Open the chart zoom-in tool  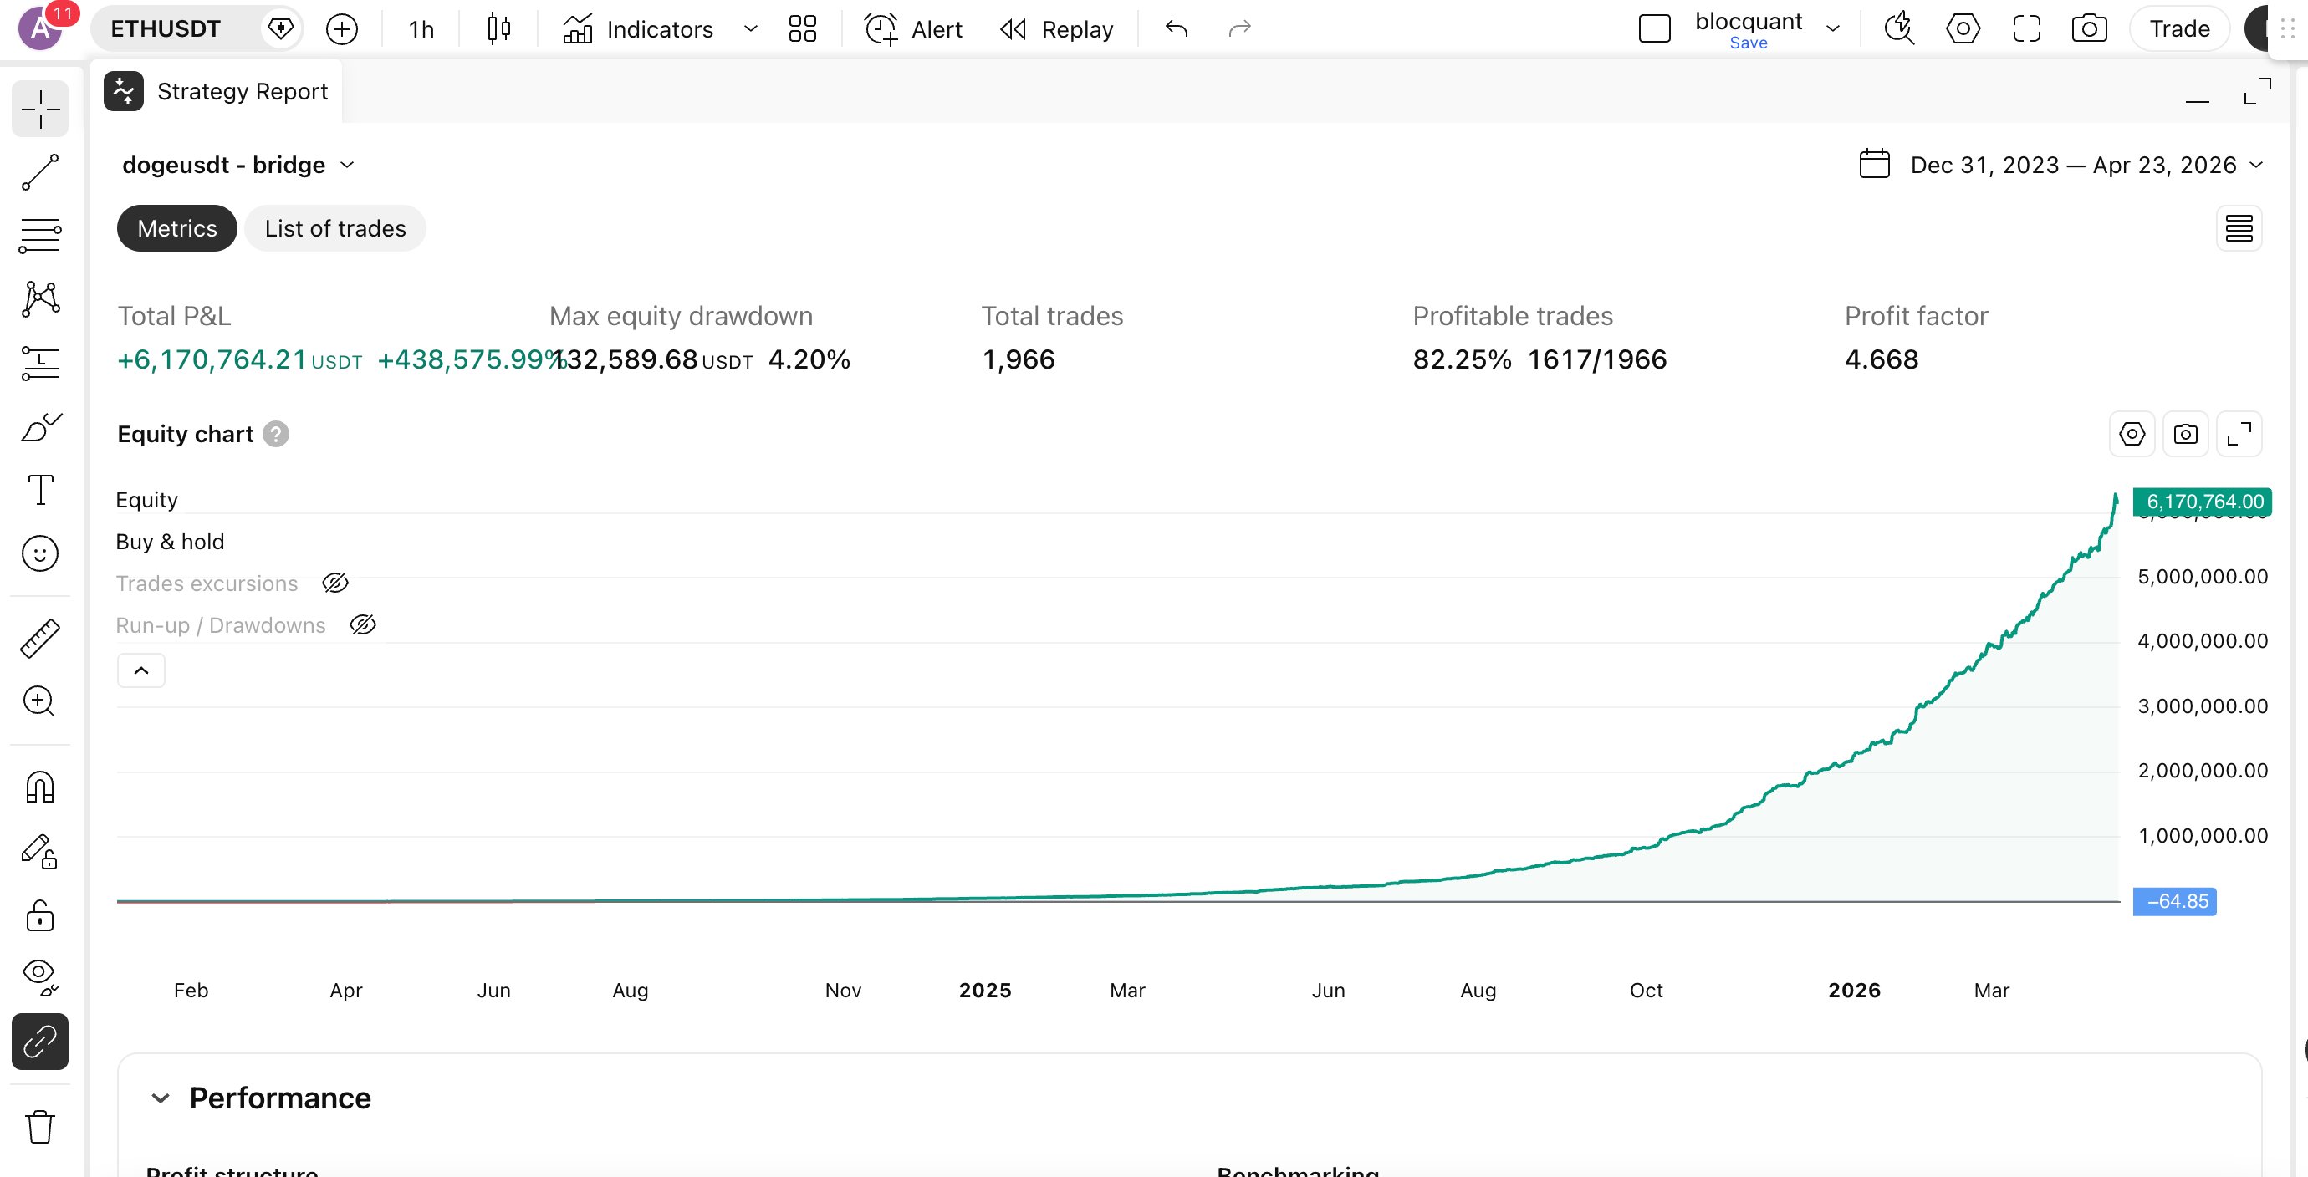point(39,701)
